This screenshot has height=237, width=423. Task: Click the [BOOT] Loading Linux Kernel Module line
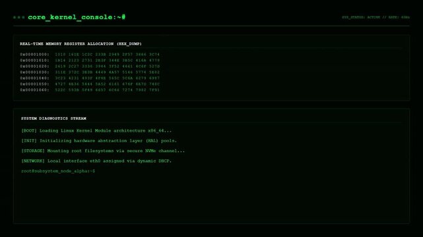(x=96, y=131)
